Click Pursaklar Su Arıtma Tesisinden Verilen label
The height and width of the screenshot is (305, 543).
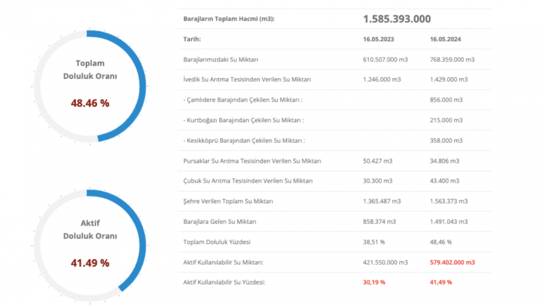pyautogui.click(x=252, y=161)
